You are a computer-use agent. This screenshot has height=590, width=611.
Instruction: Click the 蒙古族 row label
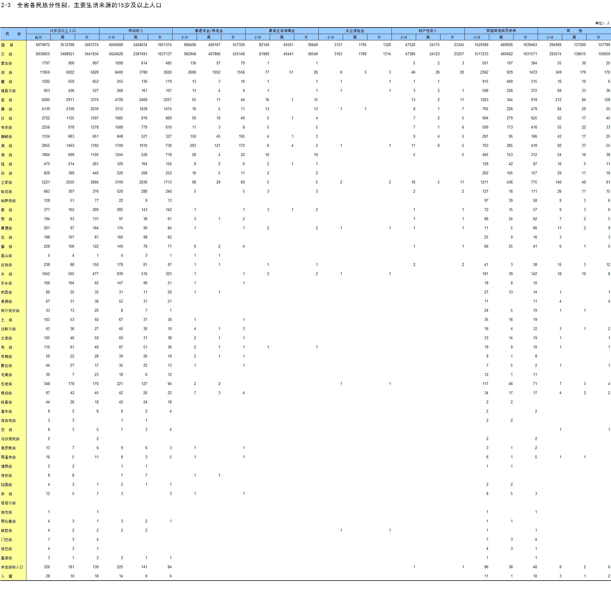[x=7, y=63]
